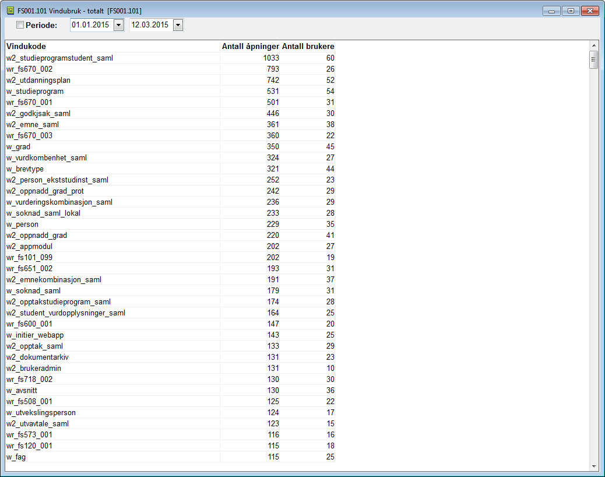The height and width of the screenshot is (477, 605).
Task: Select row w2_opptakstudieprogram_saml
Action: [170, 302]
